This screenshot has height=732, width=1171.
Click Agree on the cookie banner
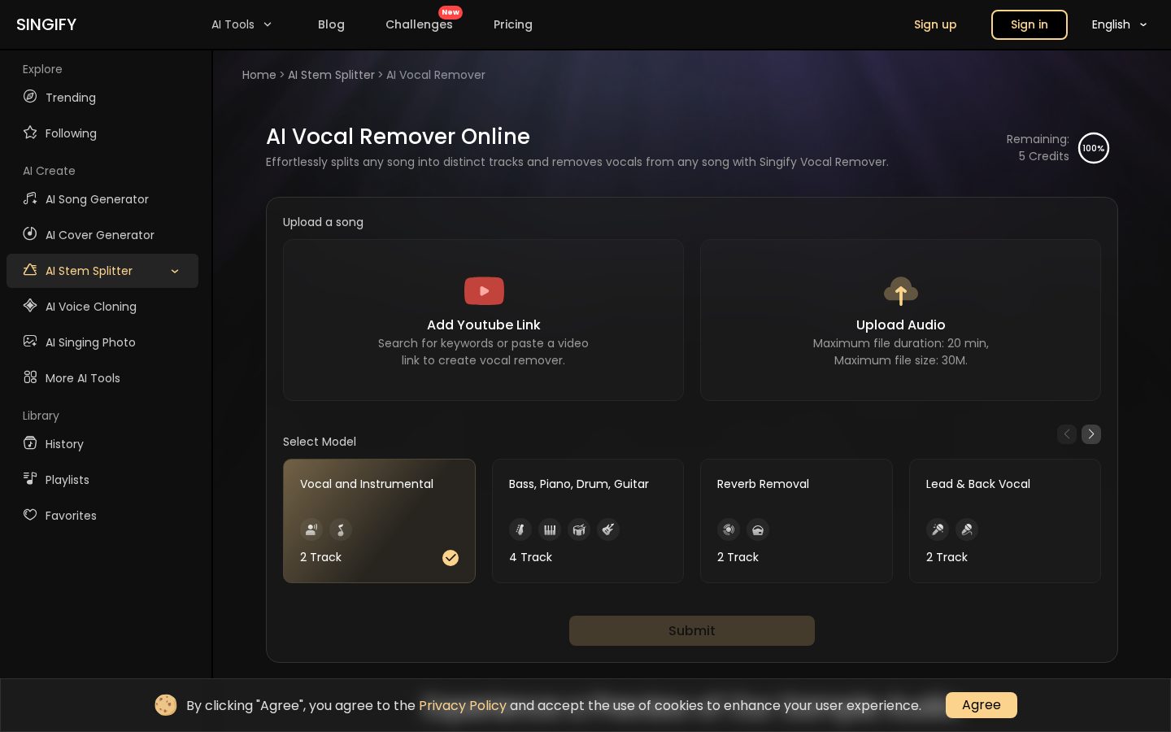(x=982, y=705)
